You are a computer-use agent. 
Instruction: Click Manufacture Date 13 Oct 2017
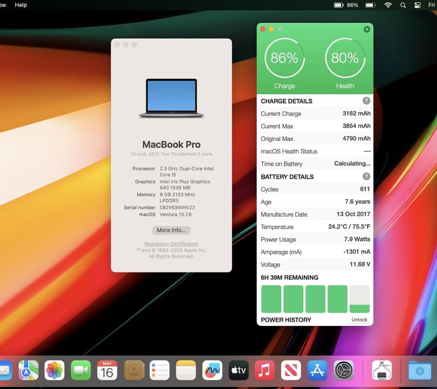pyautogui.click(x=353, y=214)
